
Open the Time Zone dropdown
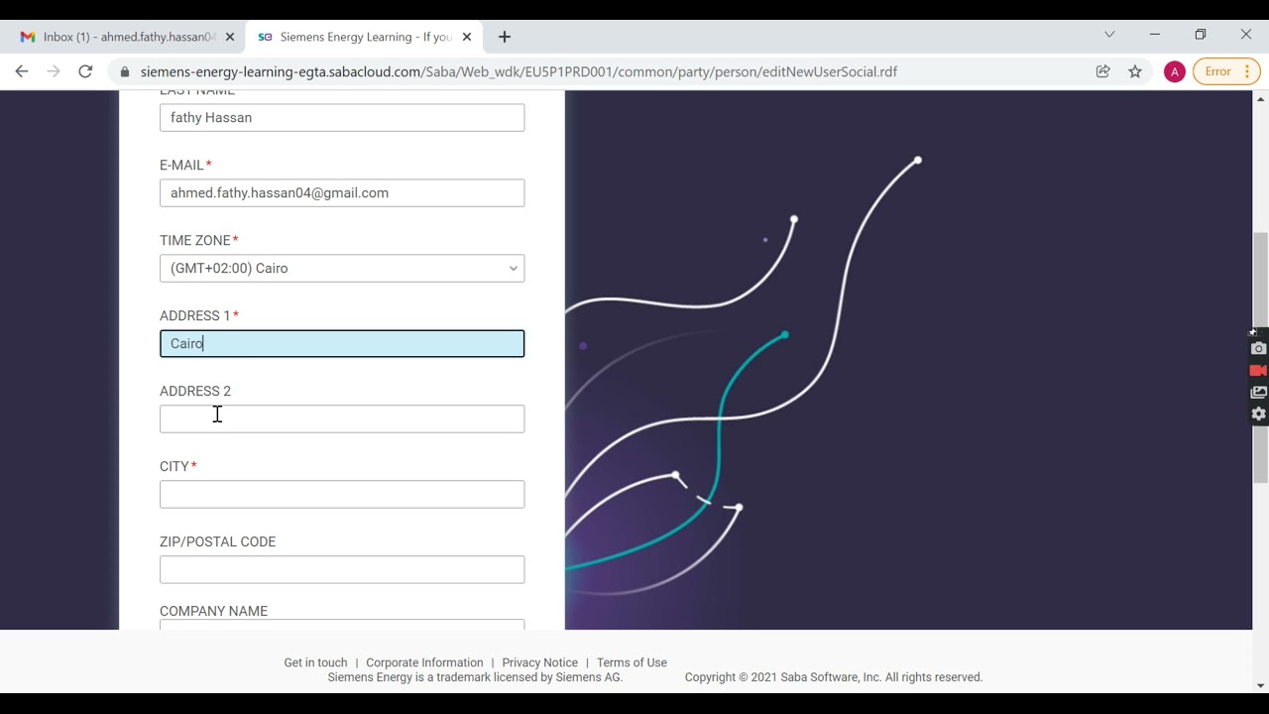point(342,268)
